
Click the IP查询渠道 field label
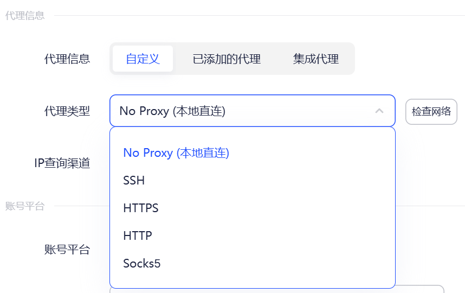[x=62, y=163]
